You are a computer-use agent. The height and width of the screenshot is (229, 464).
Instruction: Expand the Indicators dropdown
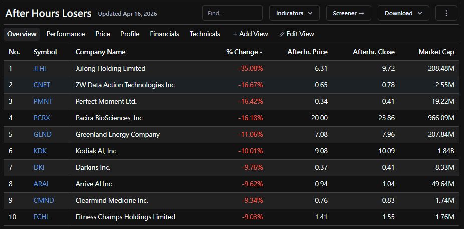click(x=294, y=13)
